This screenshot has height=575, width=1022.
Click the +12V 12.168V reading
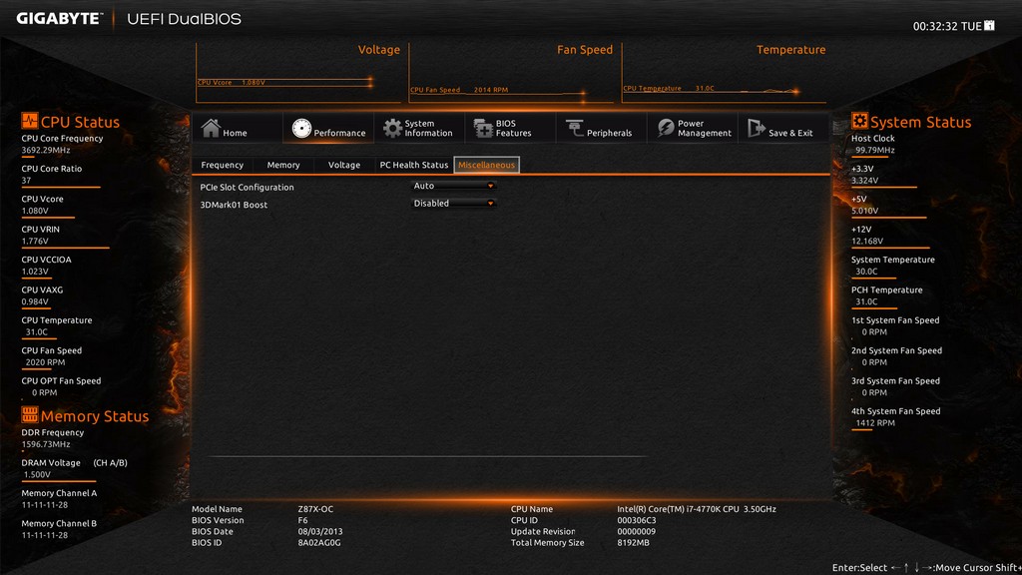click(867, 242)
